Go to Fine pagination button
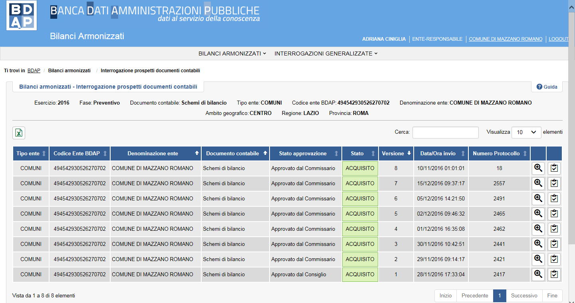The image size is (575, 303). tap(552, 296)
